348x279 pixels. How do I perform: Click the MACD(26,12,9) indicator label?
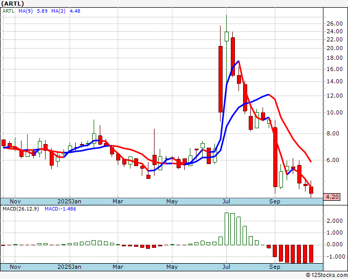[x=20, y=209]
